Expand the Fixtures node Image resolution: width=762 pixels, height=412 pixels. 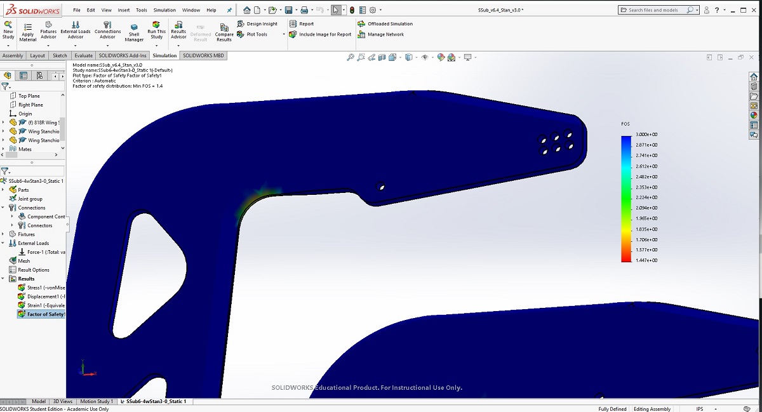pos(3,234)
